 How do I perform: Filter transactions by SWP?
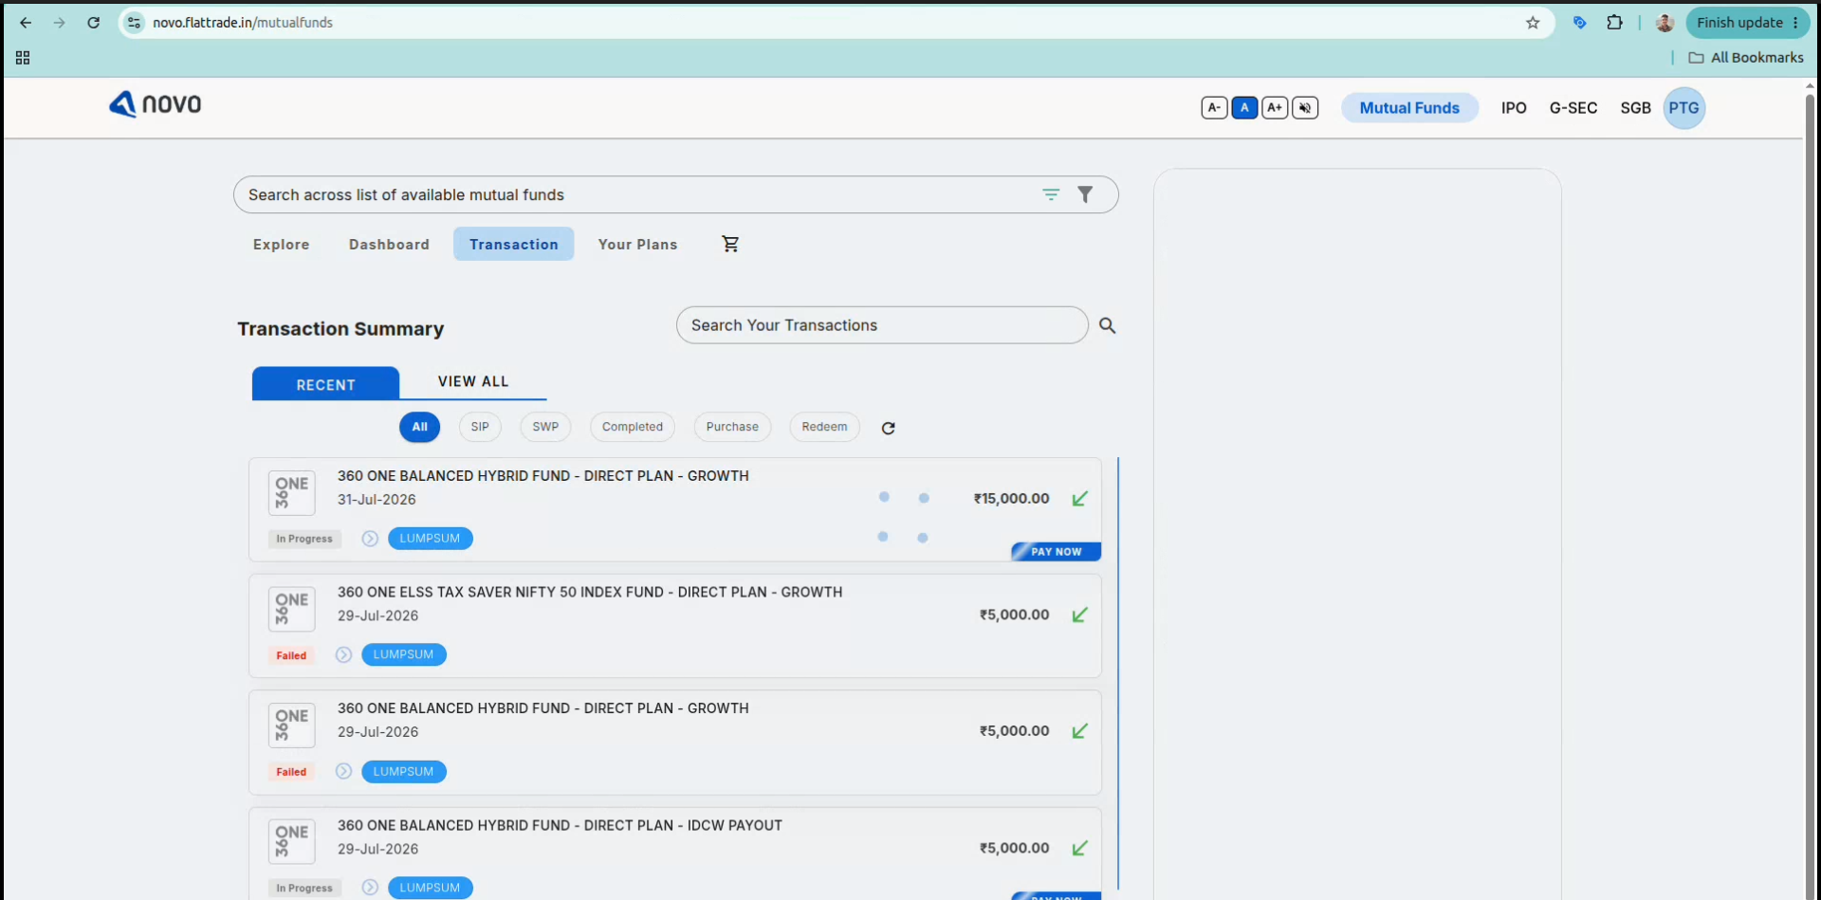pos(545,427)
